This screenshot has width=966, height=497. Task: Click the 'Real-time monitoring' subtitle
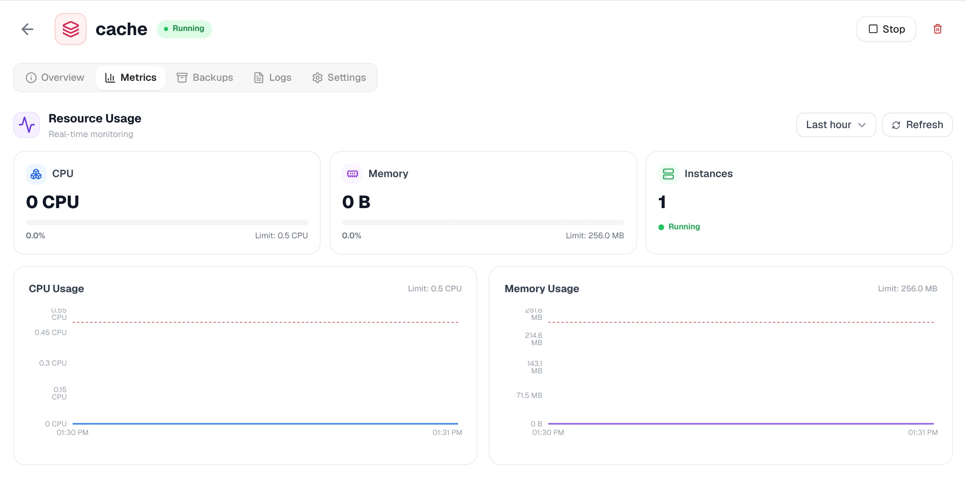(x=91, y=134)
